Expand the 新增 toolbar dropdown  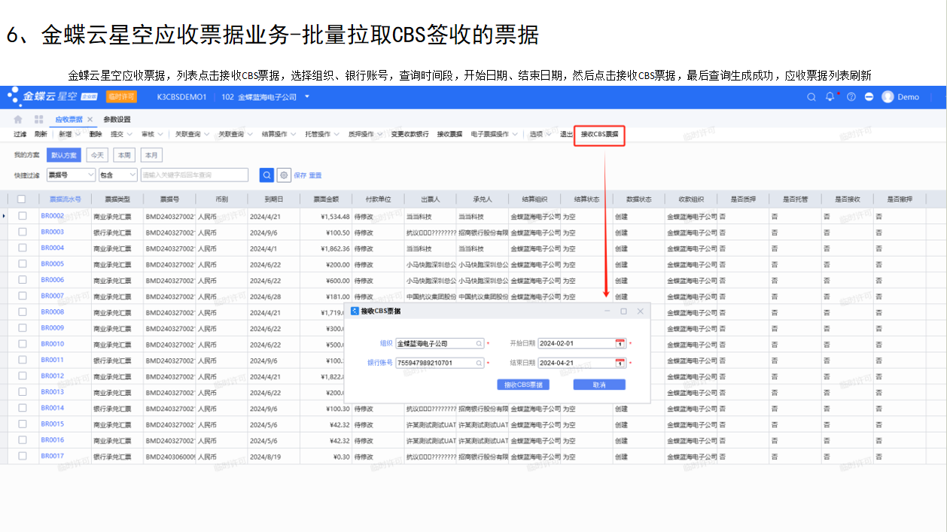click(x=78, y=134)
